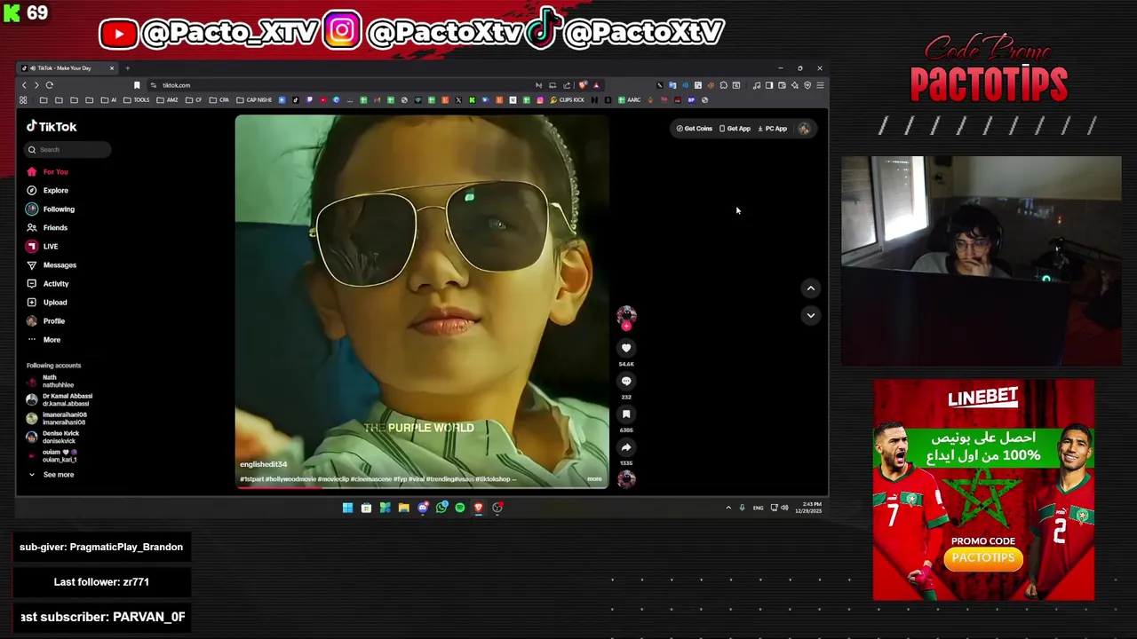
Task: Open the CLIPS KICK bookmark
Action: pos(567,99)
